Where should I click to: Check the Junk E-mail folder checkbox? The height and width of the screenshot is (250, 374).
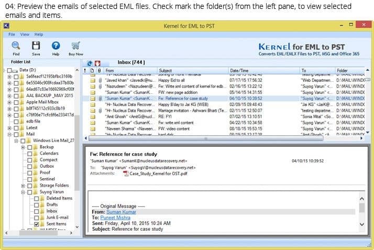pyautogui.click(x=36, y=218)
